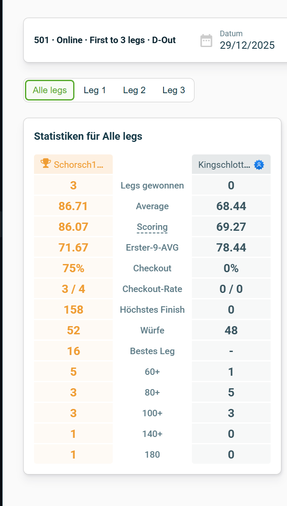The width and height of the screenshot is (287, 506).
Task: Switch to the Leg 1 tab
Action: (95, 90)
